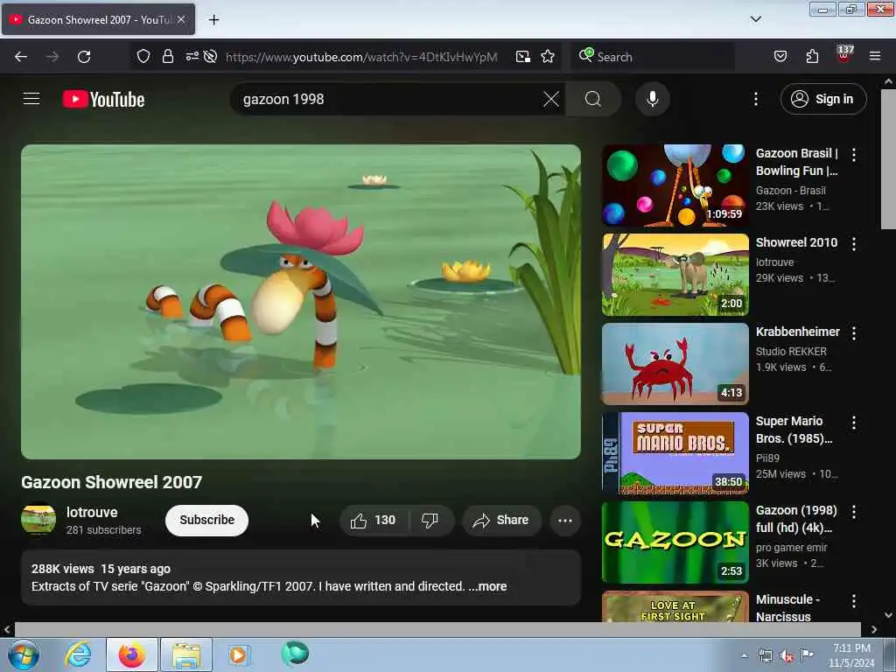Open the YouTube hamburger guide menu
This screenshot has width=896, height=672.
coord(31,99)
